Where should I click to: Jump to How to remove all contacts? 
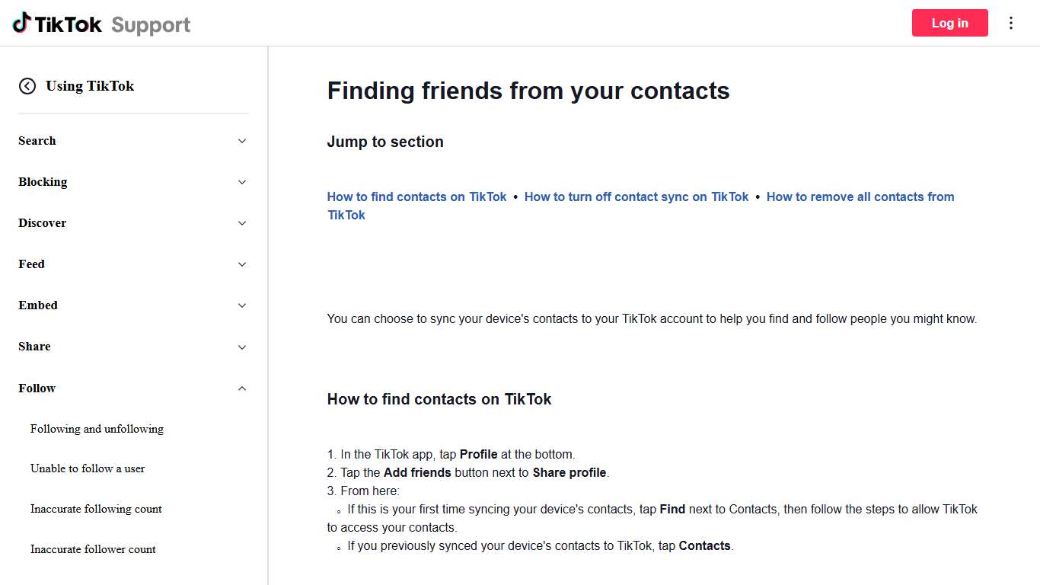click(x=860, y=197)
